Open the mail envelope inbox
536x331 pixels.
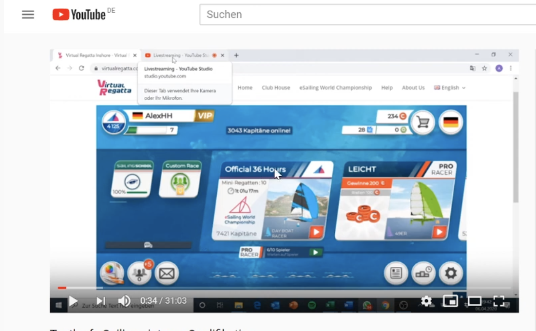click(x=167, y=273)
